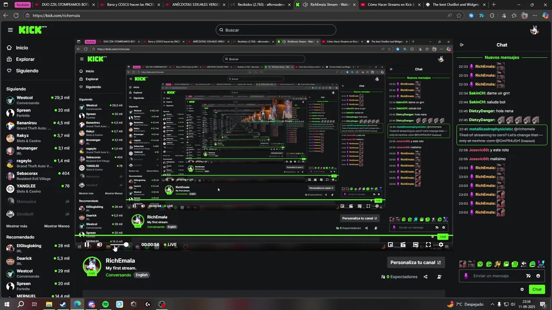Screen dimensions: 552x310
Task: Pick the laughing green emote in quick bar
Action: pyautogui.click(x=489, y=264)
